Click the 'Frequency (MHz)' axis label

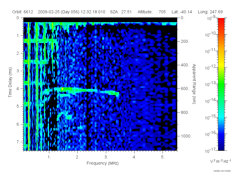[103, 163]
